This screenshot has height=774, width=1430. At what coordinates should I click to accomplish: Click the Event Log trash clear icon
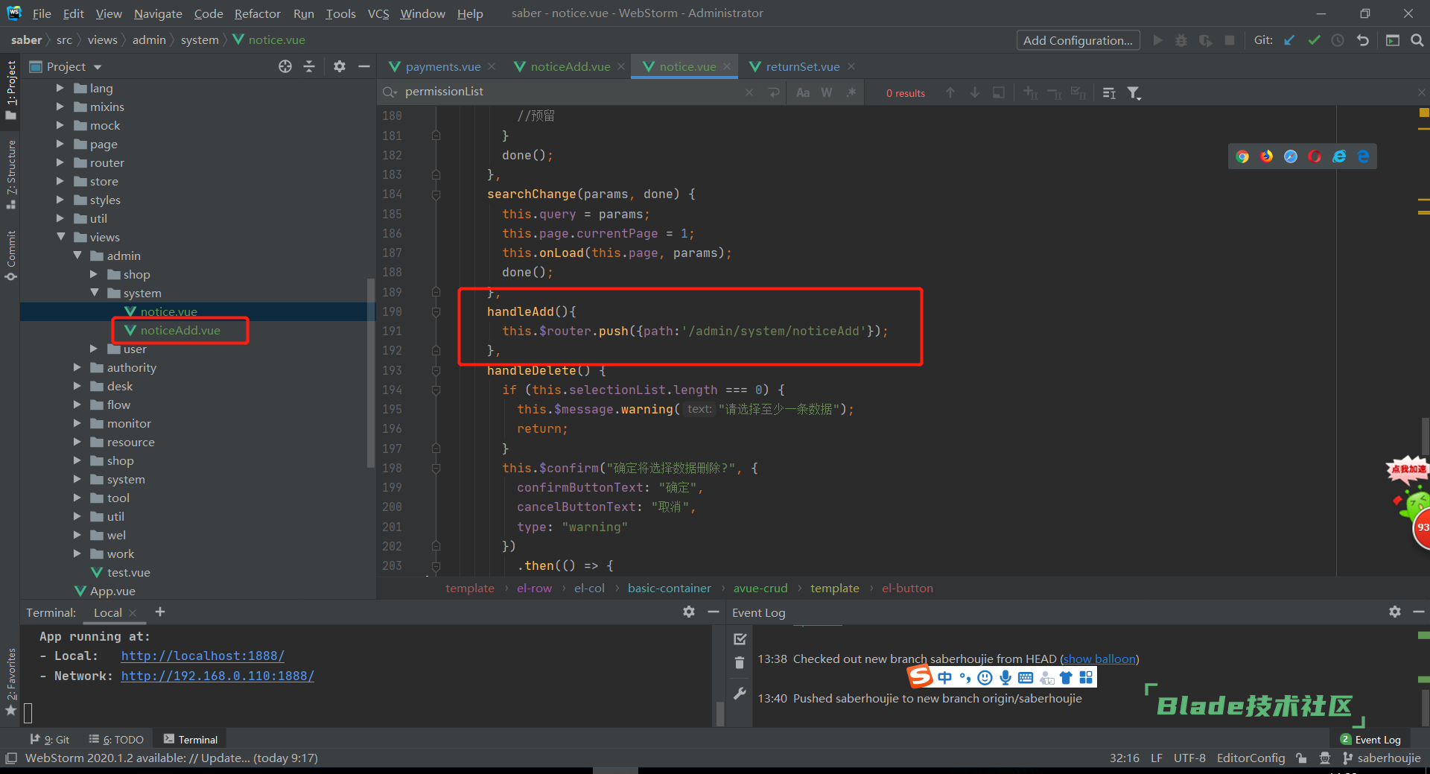[740, 662]
